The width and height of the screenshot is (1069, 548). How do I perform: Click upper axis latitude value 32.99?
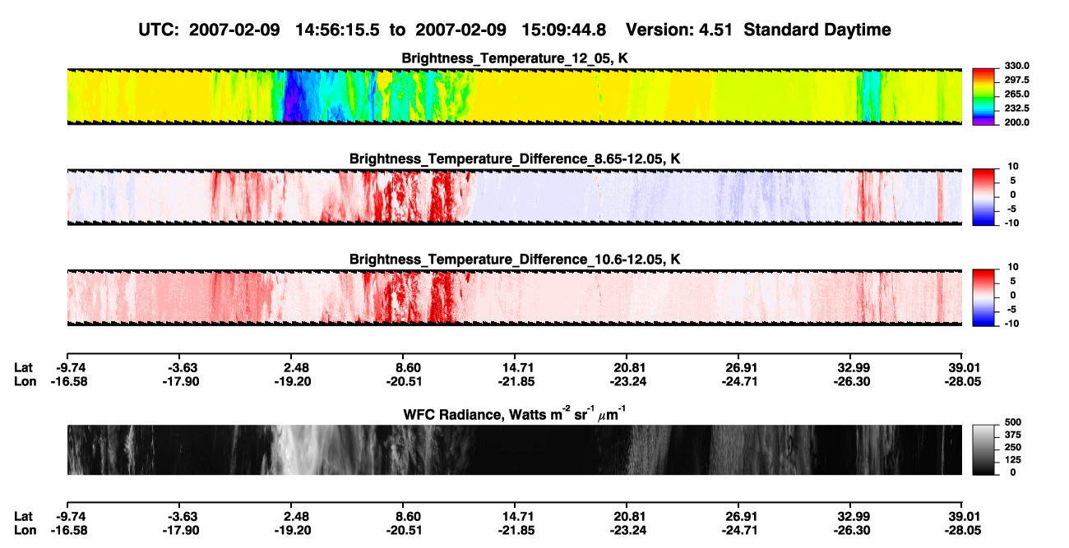pos(851,367)
